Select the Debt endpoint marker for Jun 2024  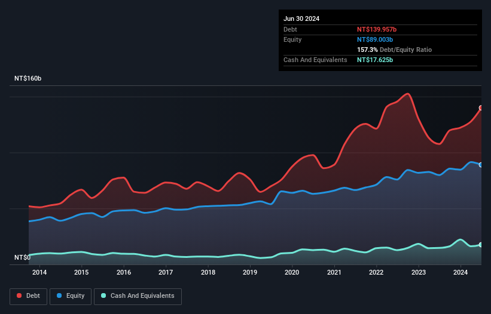pos(481,108)
